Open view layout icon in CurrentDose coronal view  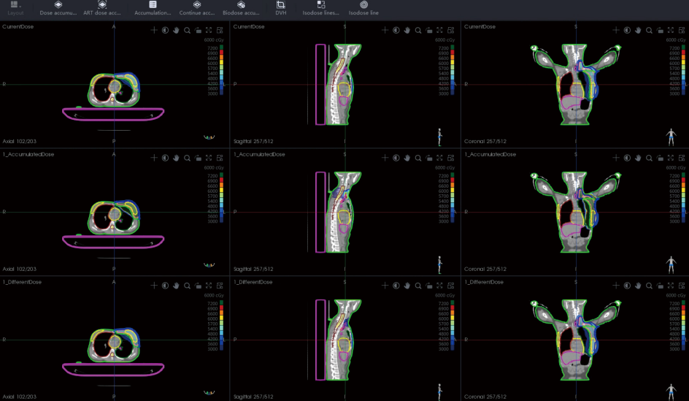(x=682, y=30)
